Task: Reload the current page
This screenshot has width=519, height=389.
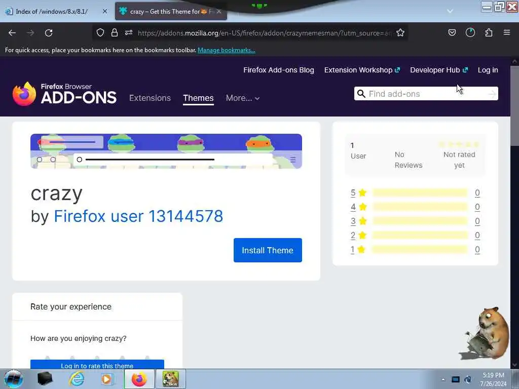Action: (49, 33)
